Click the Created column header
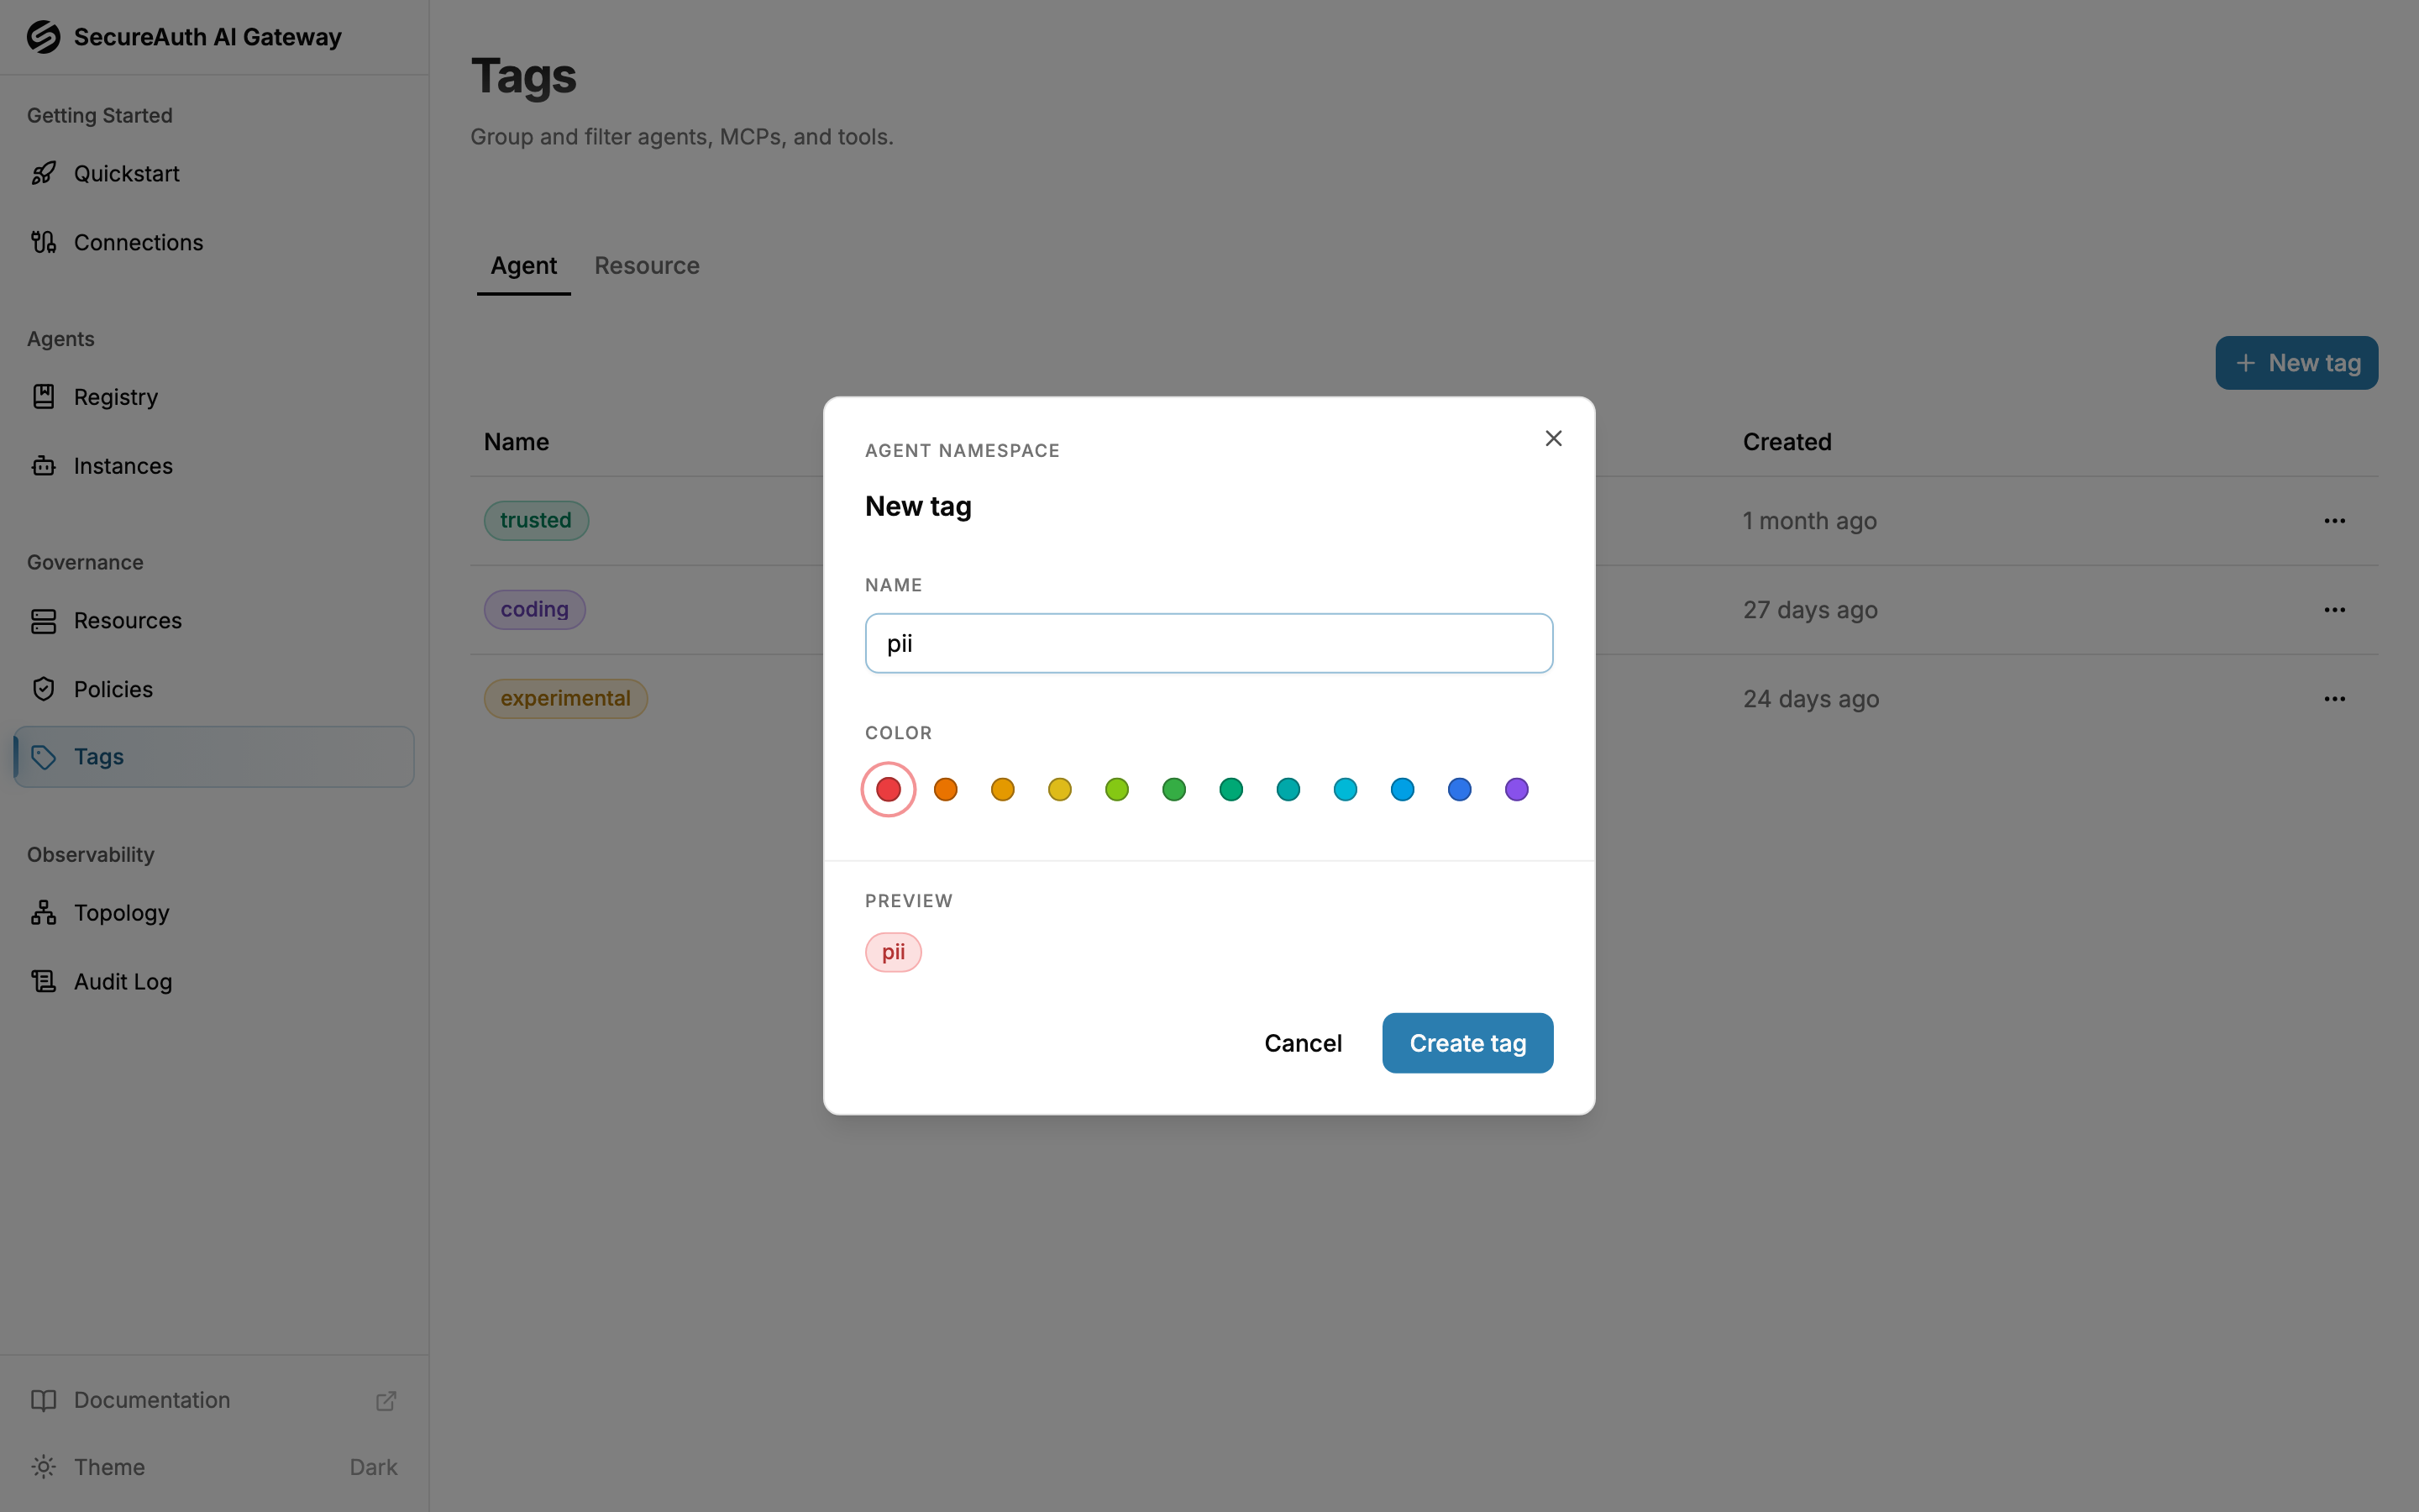This screenshot has height=1512, width=2419. (1787, 442)
